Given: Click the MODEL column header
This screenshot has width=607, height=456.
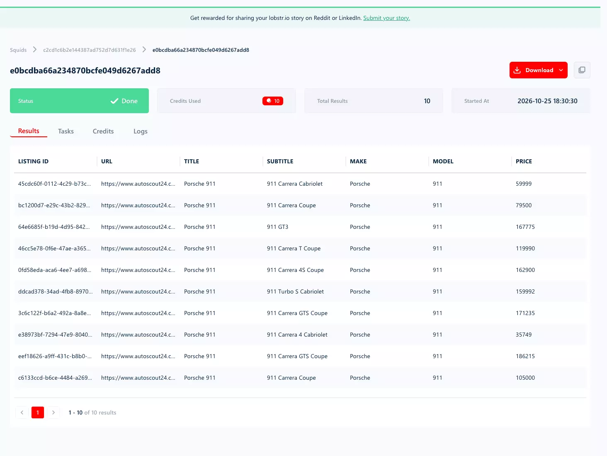Looking at the screenshot, I should click(443, 161).
